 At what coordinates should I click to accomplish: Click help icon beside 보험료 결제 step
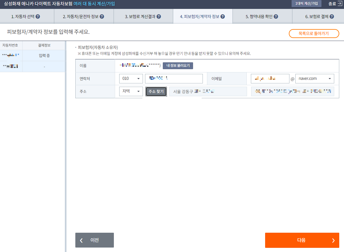[332, 16]
